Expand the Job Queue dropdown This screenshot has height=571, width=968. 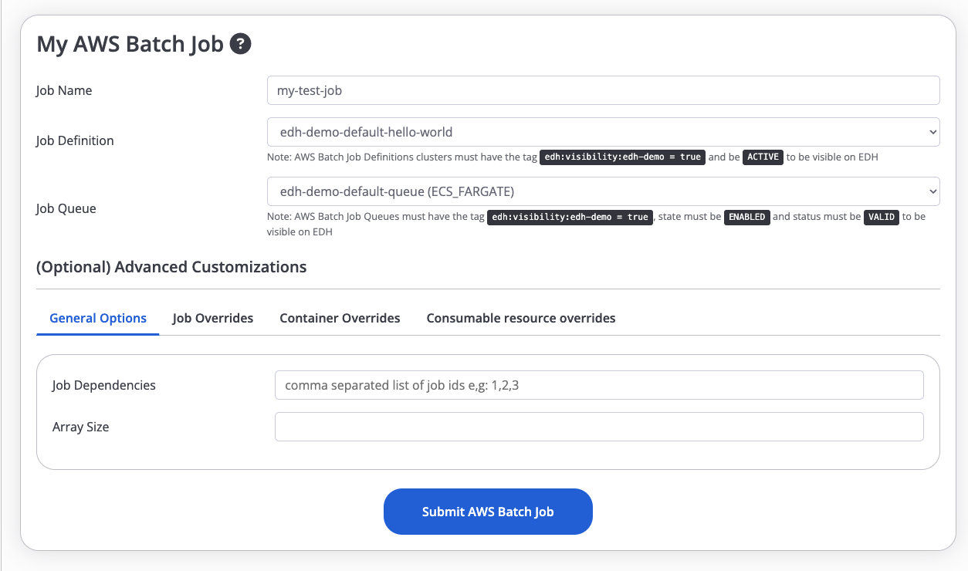pyautogui.click(x=603, y=191)
